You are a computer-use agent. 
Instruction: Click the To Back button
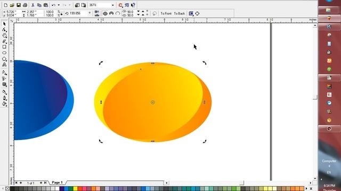tap(180, 13)
